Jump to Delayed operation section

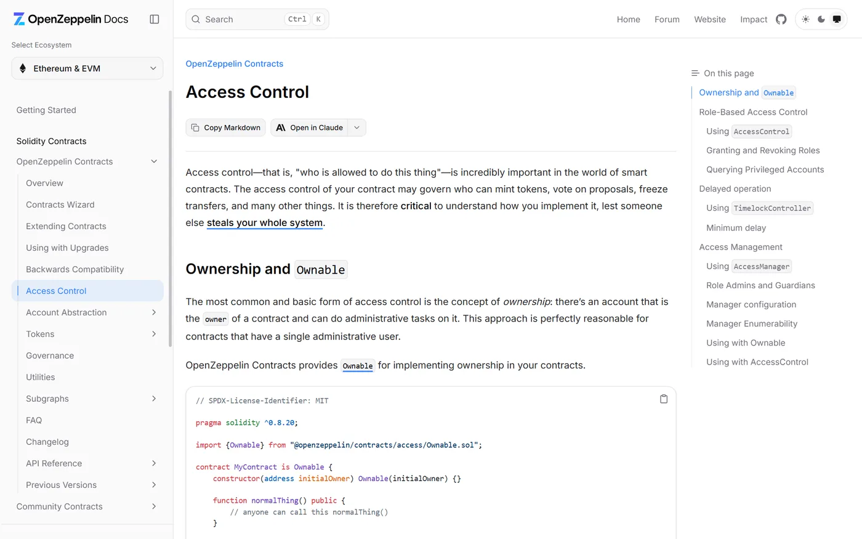[735, 188]
